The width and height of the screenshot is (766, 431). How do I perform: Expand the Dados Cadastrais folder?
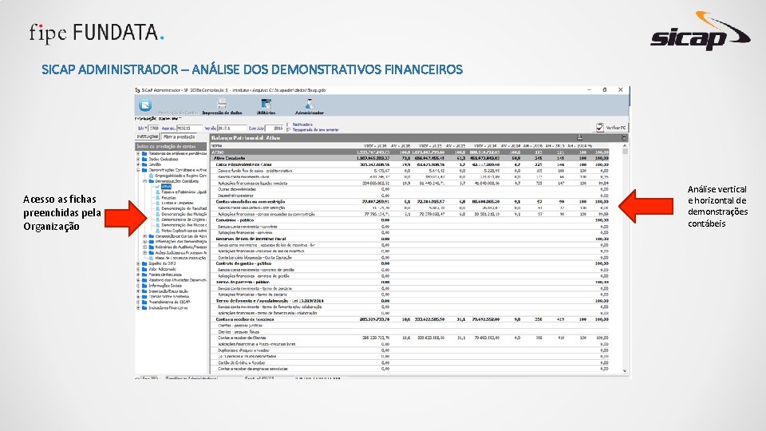138,159
